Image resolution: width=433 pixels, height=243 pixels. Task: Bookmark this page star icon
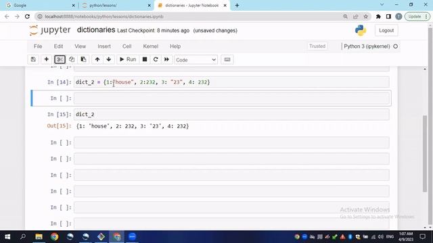point(365,16)
